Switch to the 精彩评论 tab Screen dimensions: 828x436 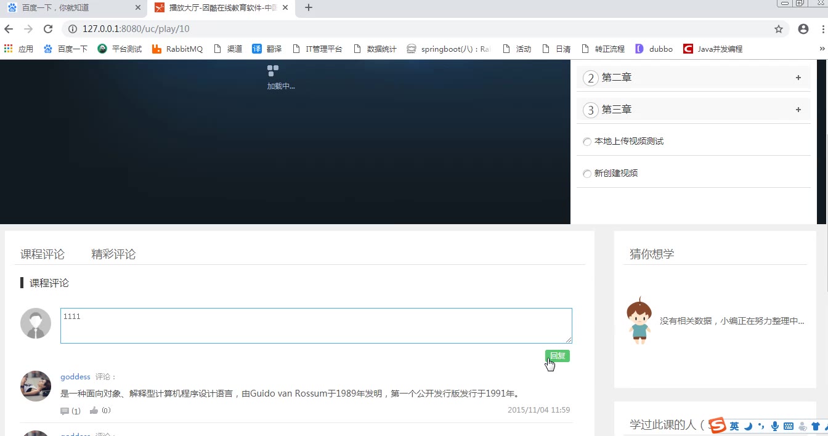tap(114, 254)
